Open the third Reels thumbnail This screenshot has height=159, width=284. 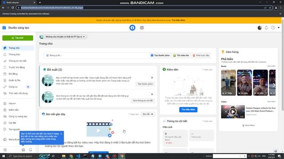point(260,83)
